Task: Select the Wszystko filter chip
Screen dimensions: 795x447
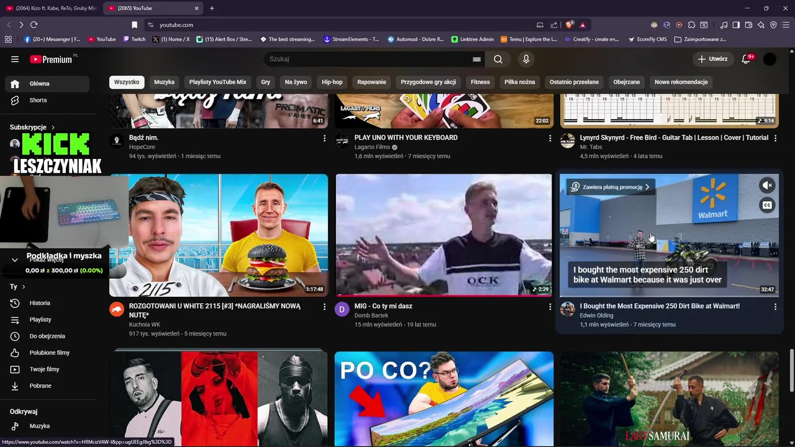Action: tap(127, 82)
